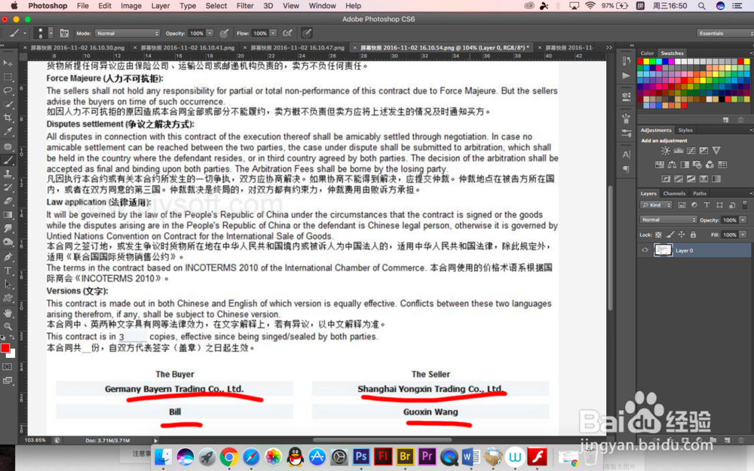
Task: Select the Horizontal Type tool
Action: point(8,271)
